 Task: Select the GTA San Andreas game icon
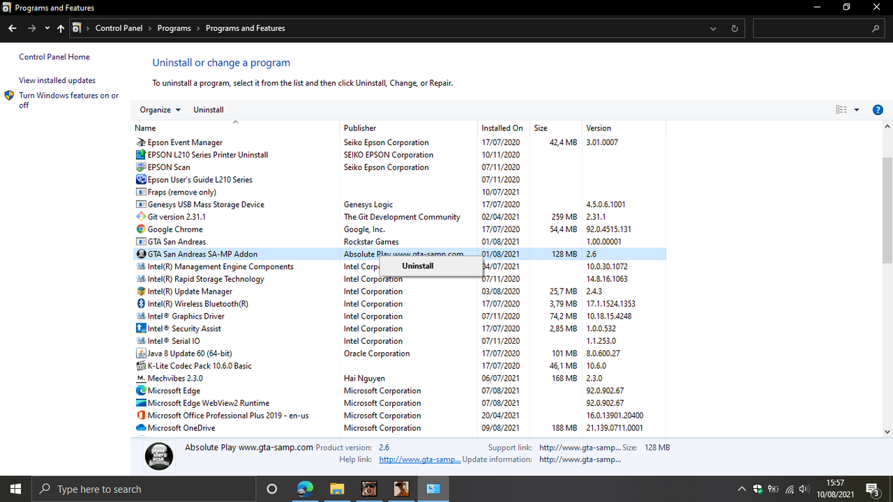141,242
